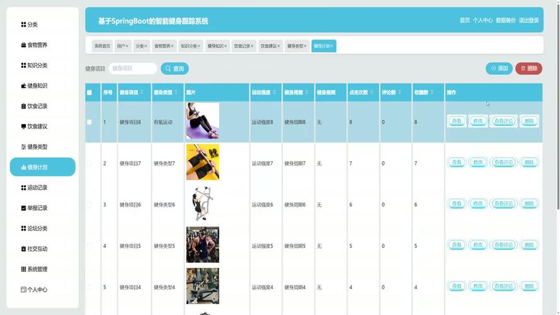The width and height of the screenshot is (560, 315).
Task: Sort by 点击次数 using its sort arrows
Action: (x=372, y=92)
